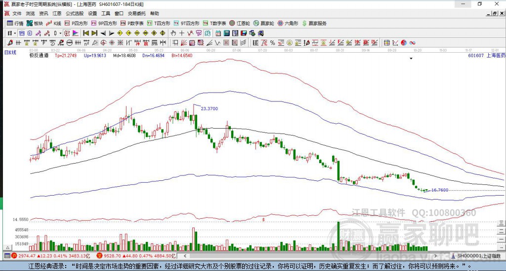This screenshot has width=506, height=271.
Task: Open the 文件 menu
Action: (x=17, y=13)
